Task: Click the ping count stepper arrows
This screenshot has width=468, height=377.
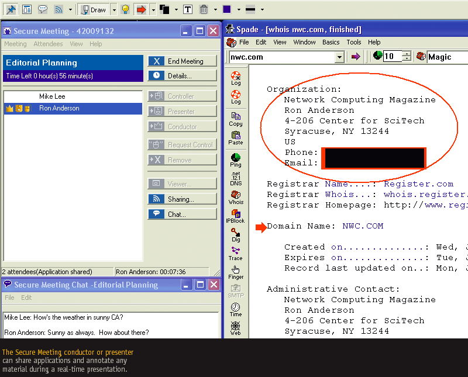Action: pos(407,56)
